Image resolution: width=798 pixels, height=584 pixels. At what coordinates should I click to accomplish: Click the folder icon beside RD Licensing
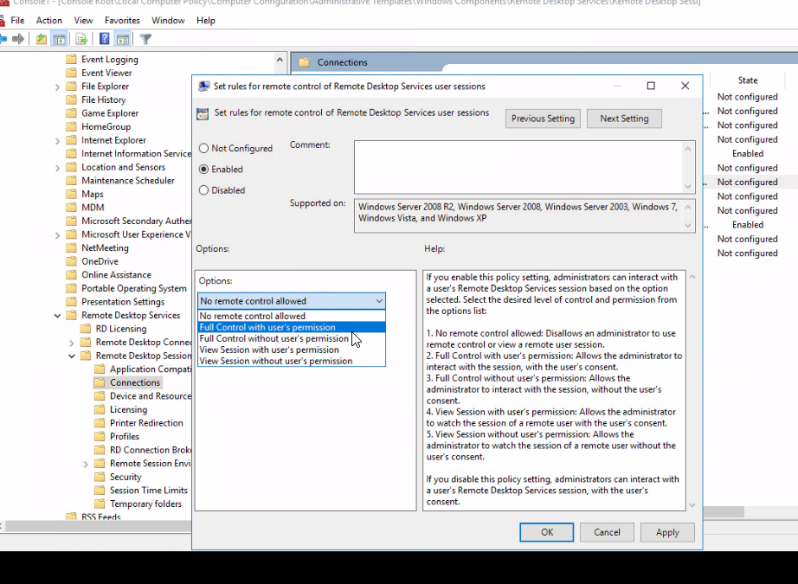(86, 329)
